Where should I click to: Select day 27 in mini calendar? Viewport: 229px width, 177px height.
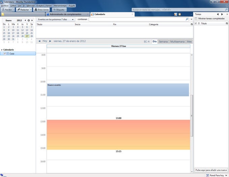27,36
